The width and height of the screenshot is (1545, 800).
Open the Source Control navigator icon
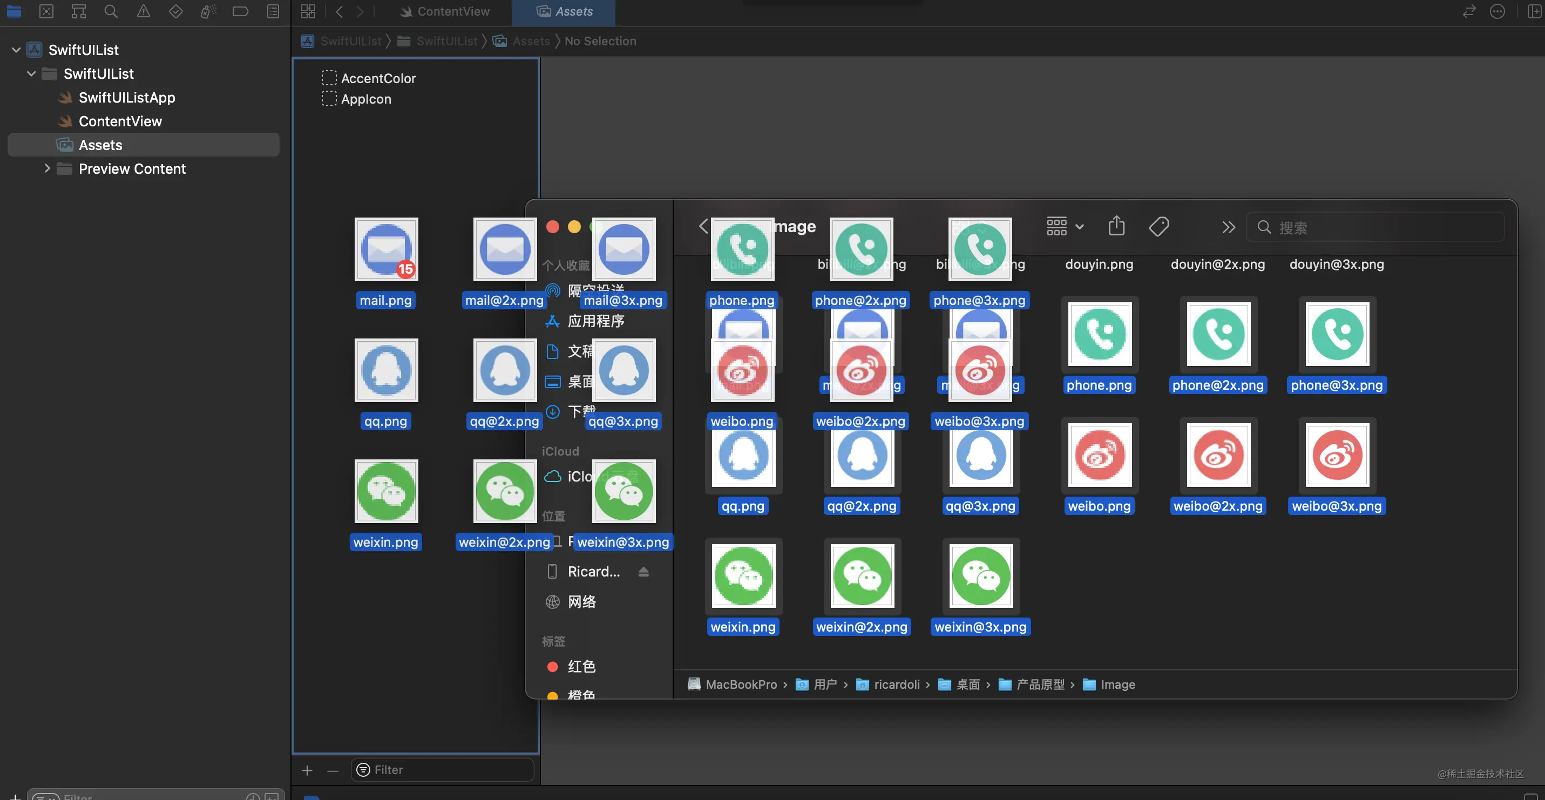(x=46, y=11)
